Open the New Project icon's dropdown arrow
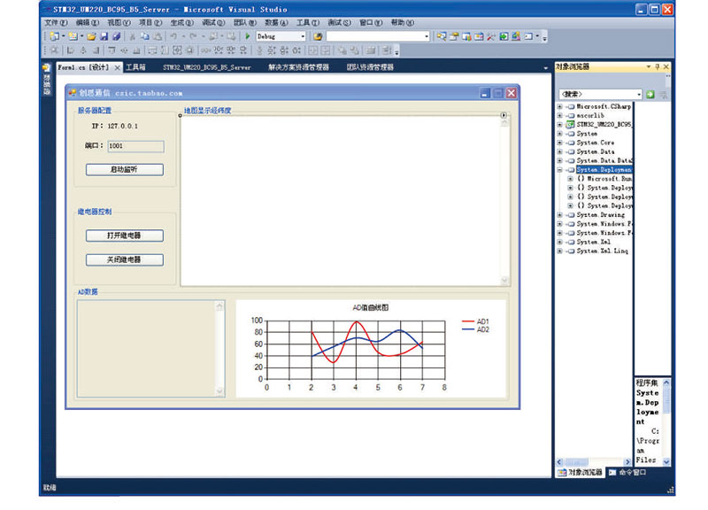The width and height of the screenshot is (708, 510). (x=63, y=36)
